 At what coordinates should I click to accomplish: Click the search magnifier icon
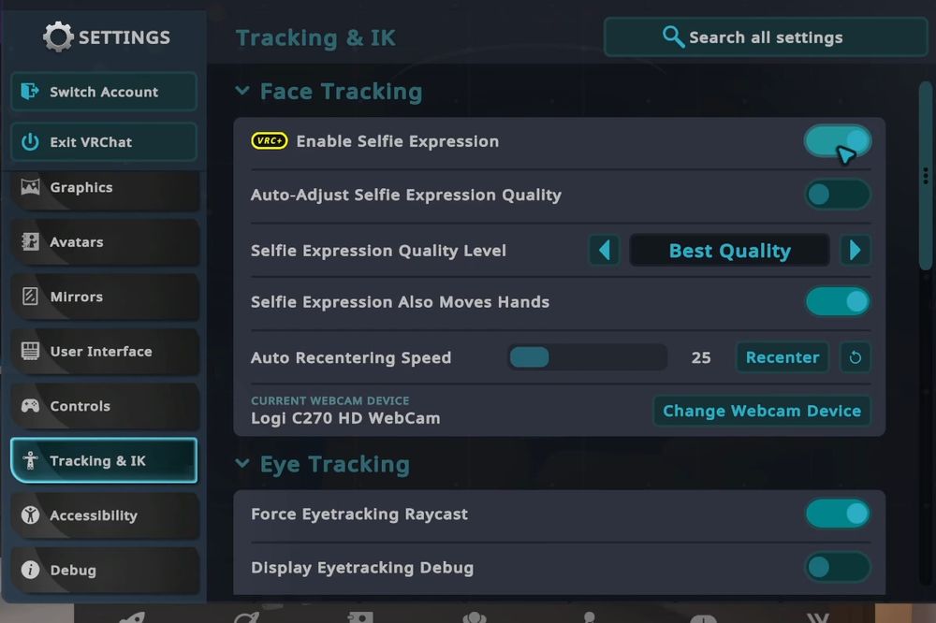tap(673, 37)
